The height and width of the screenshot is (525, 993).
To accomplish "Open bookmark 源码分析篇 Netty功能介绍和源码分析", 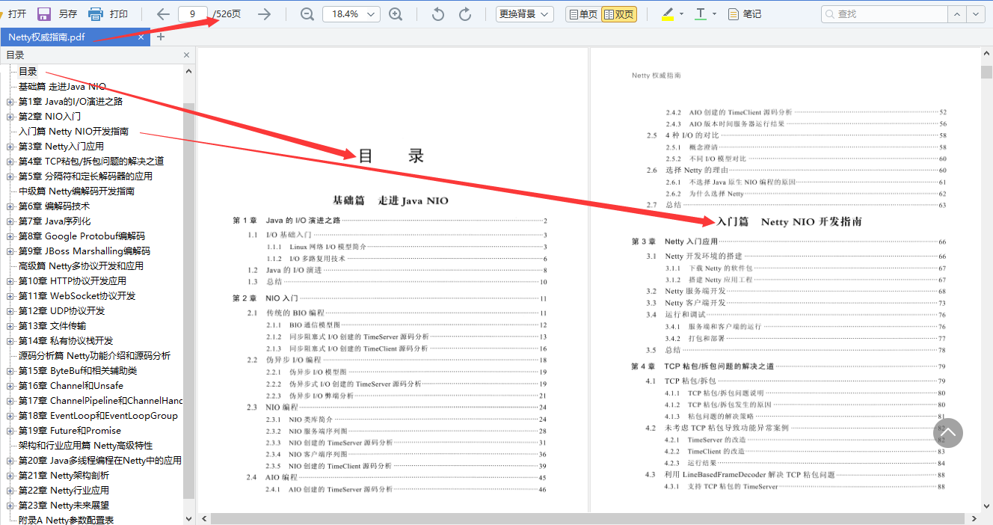I will pos(94,355).
